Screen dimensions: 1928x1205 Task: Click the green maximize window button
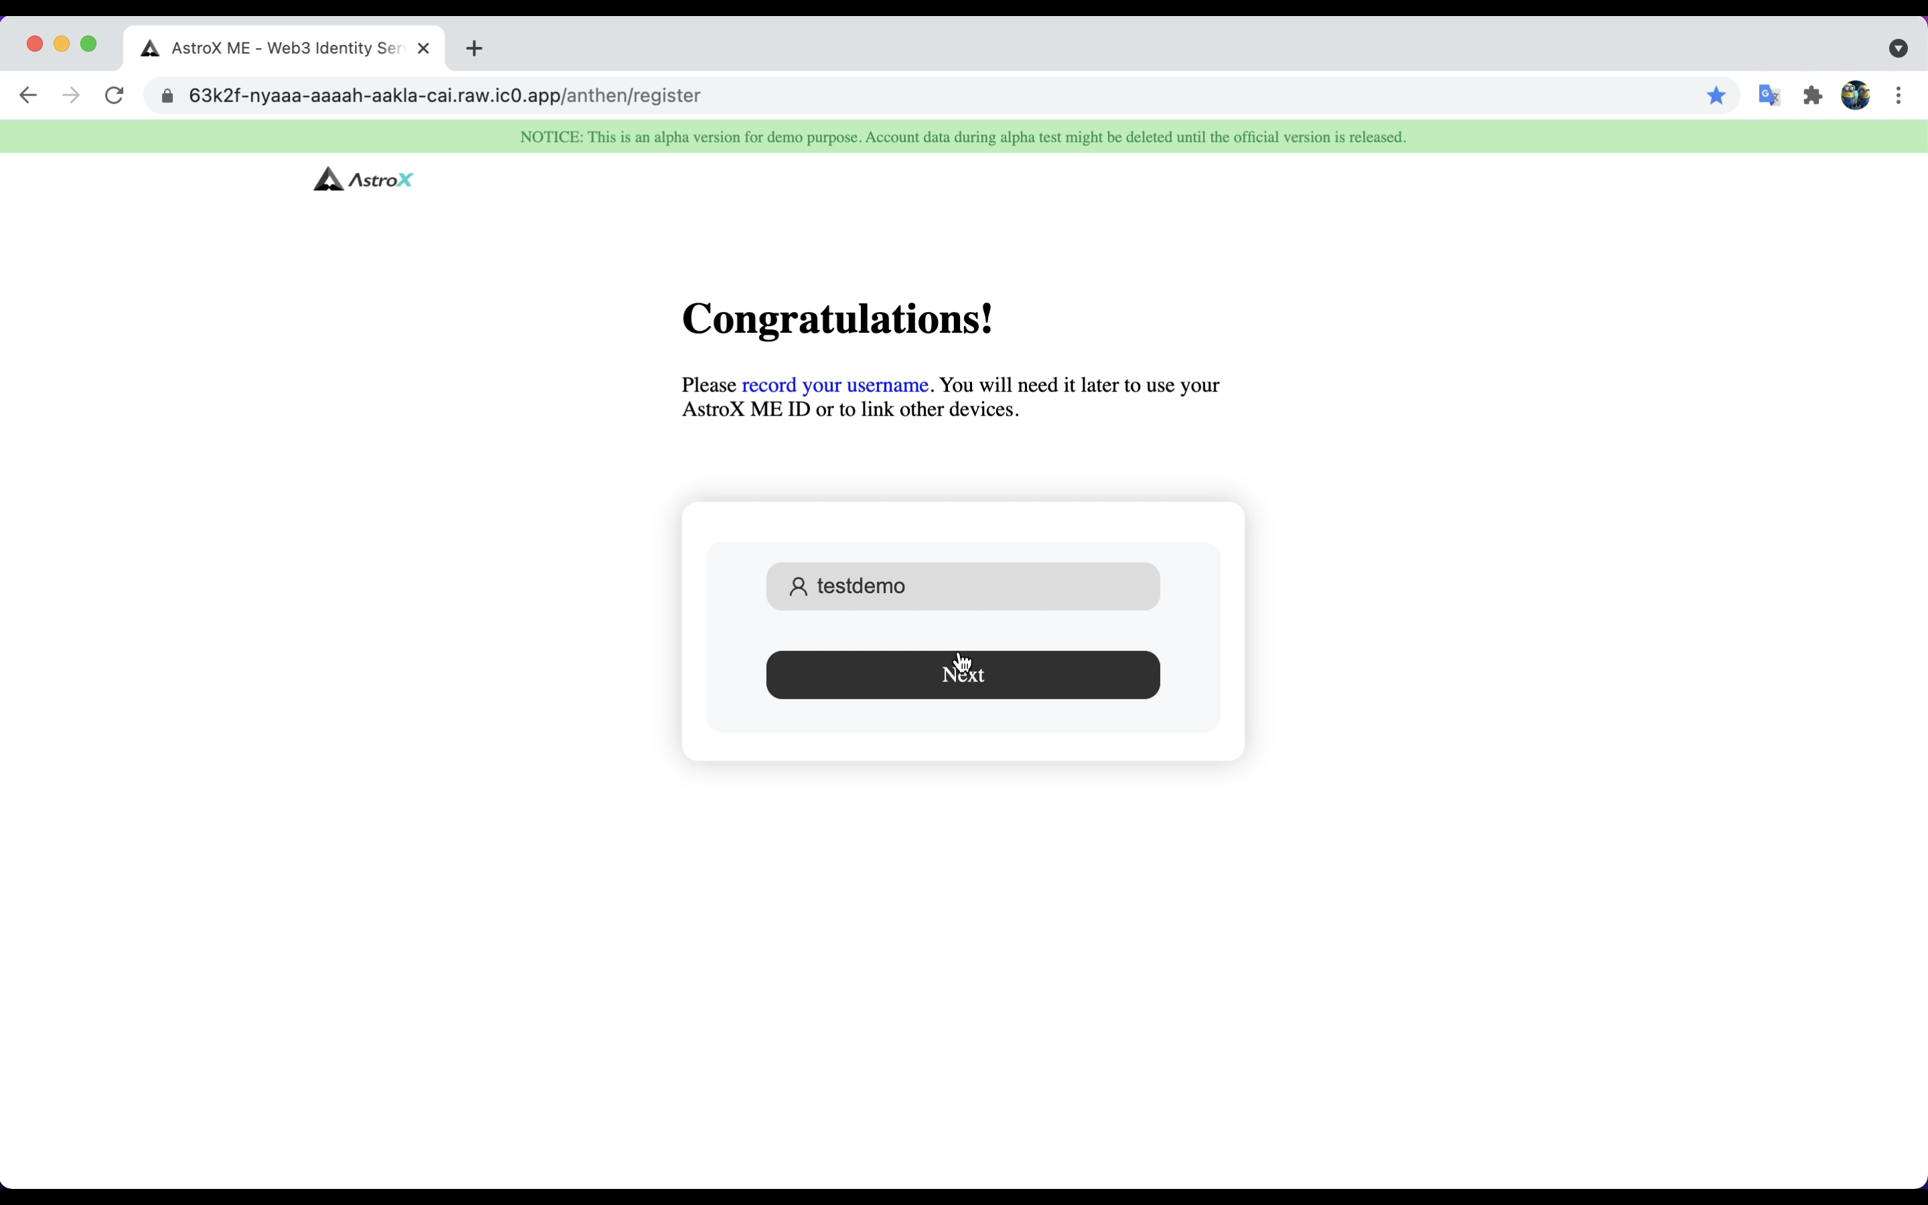[88, 44]
